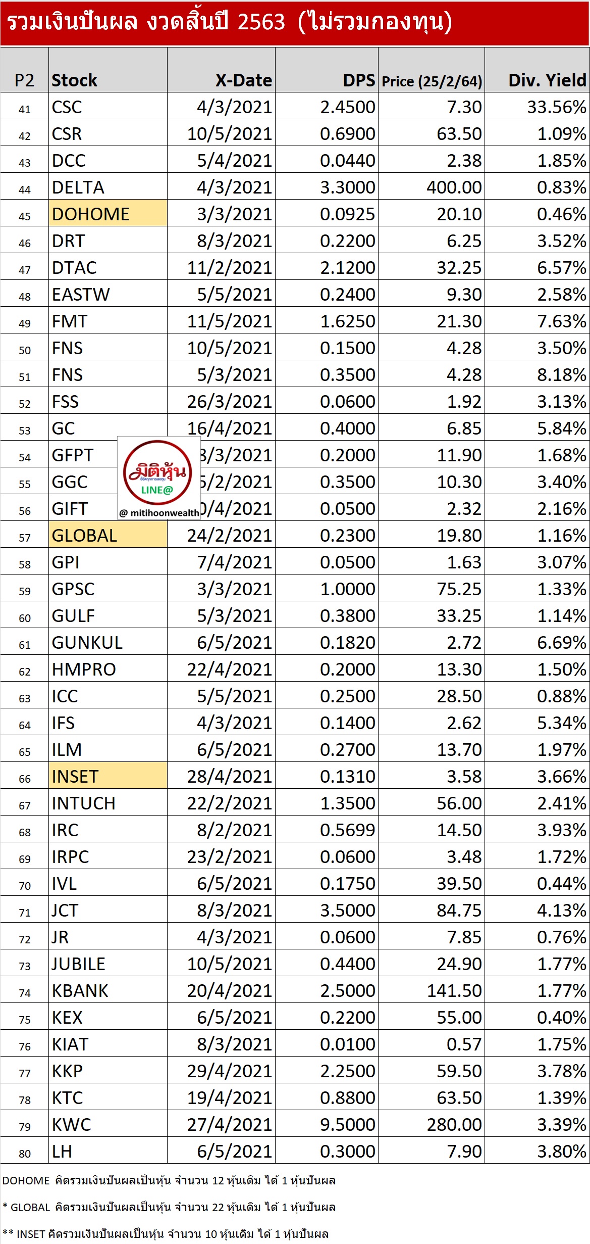Click the @mitihoonwealth handle text
This screenshot has width=590, height=1244.
point(159,513)
